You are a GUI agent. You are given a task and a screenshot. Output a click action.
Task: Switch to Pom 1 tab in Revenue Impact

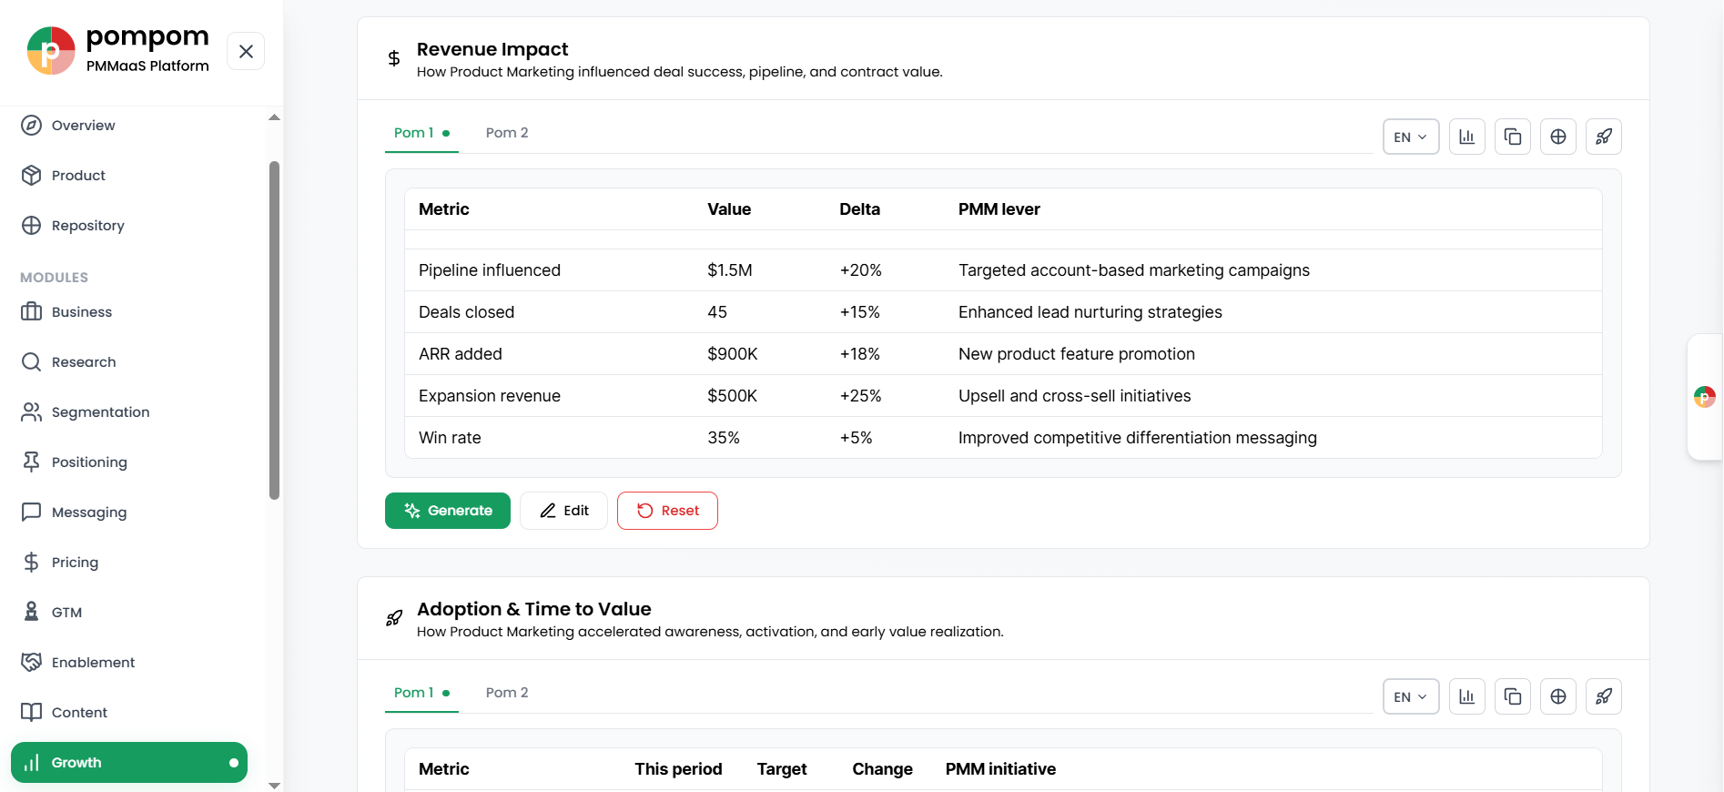(x=421, y=133)
